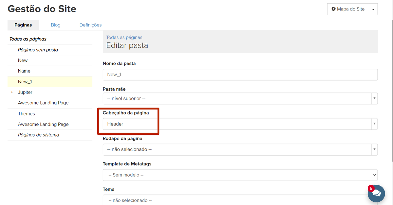Click the Nome da pasta input field
This screenshot has width=393, height=205.
click(240, 75)
